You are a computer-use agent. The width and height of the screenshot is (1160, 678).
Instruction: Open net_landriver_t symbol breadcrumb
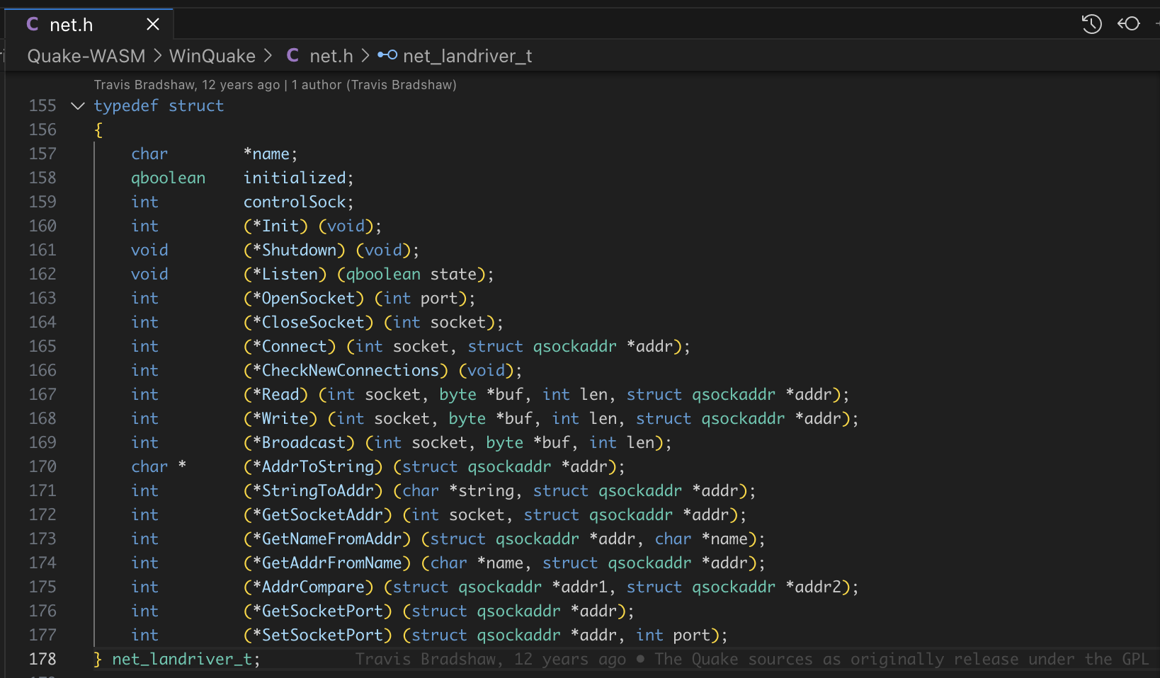(x=467, y=56)
